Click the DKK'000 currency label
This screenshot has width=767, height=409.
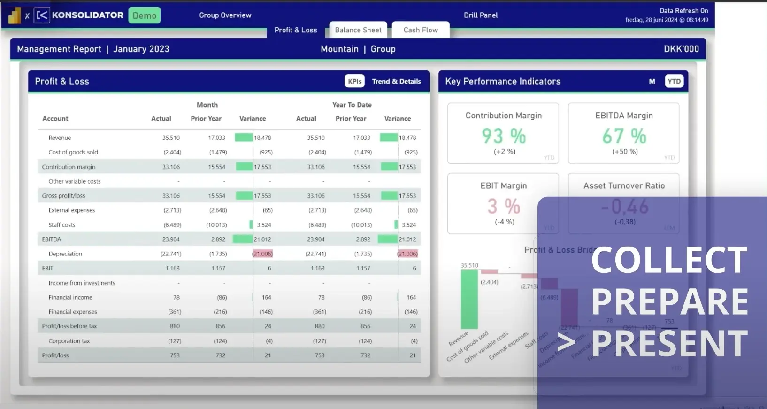pos(681,49)
